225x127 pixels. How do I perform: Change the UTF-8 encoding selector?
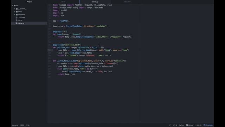tap(175, 125)
